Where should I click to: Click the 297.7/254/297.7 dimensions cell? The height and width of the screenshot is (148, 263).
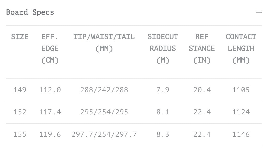tap(104, 134)
